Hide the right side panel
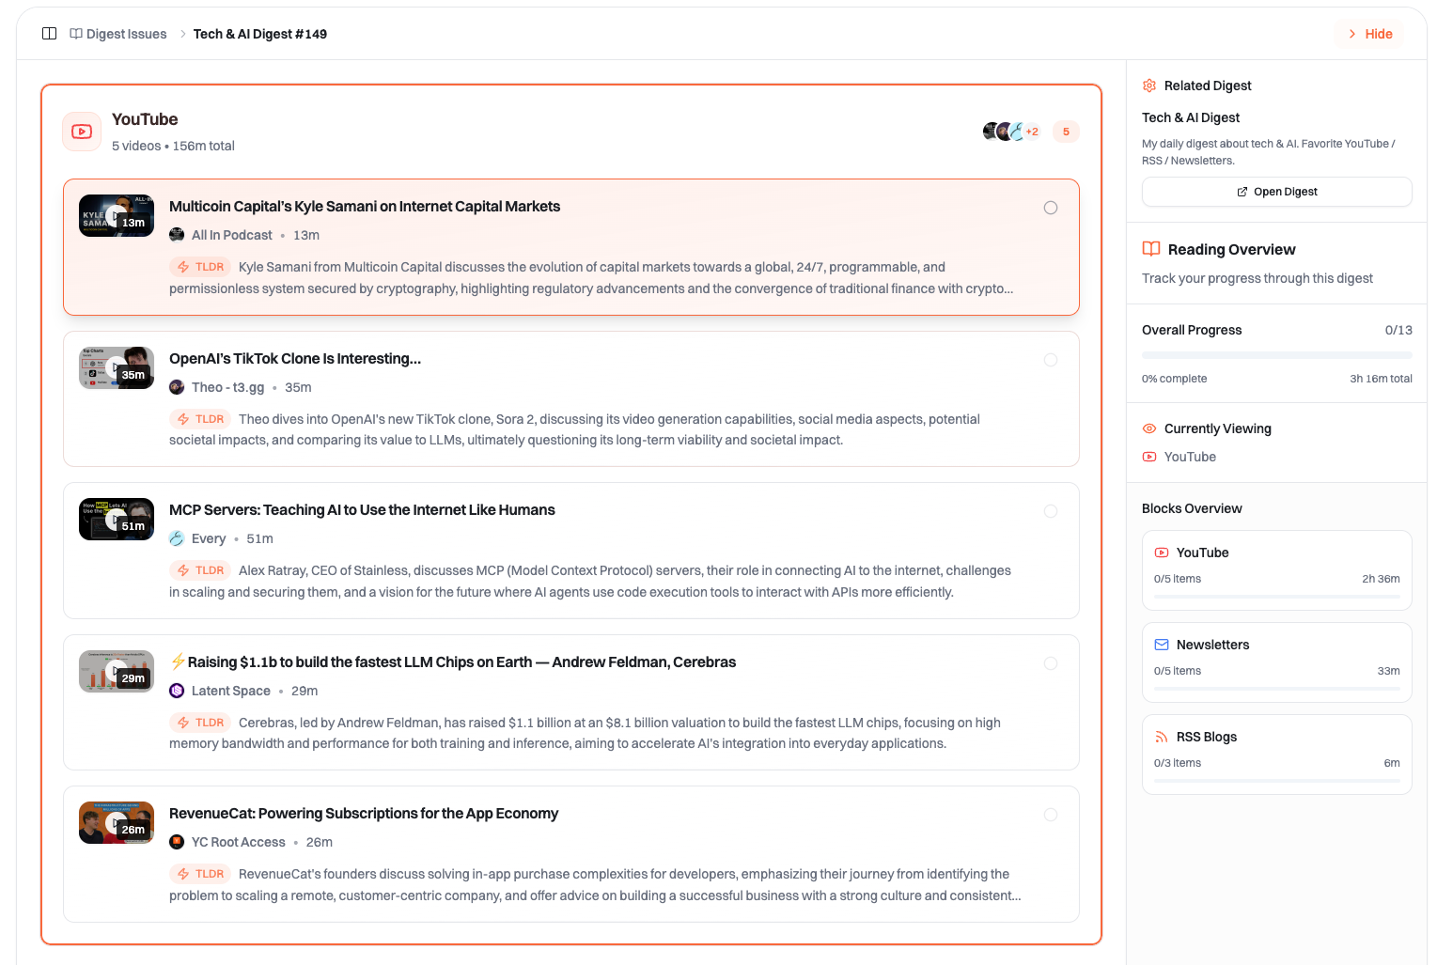Screen dimensions: 1437x965 (x=1369, y=34)
